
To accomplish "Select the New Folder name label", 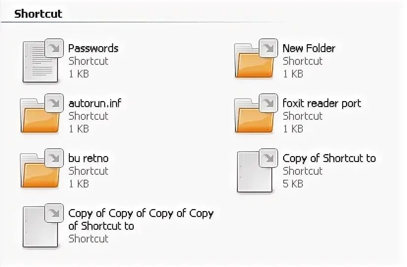I will coord(309,49).
